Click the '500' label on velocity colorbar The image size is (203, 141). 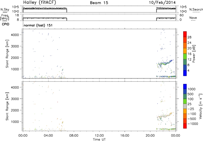pos(191,94)
